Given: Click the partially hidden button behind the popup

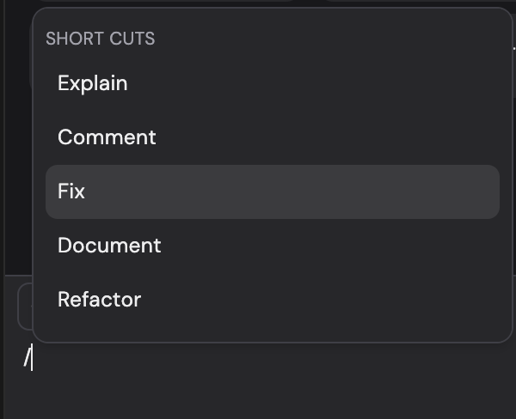Looking at the screenshot, I should pyautogui.click(x=24, y=307).
